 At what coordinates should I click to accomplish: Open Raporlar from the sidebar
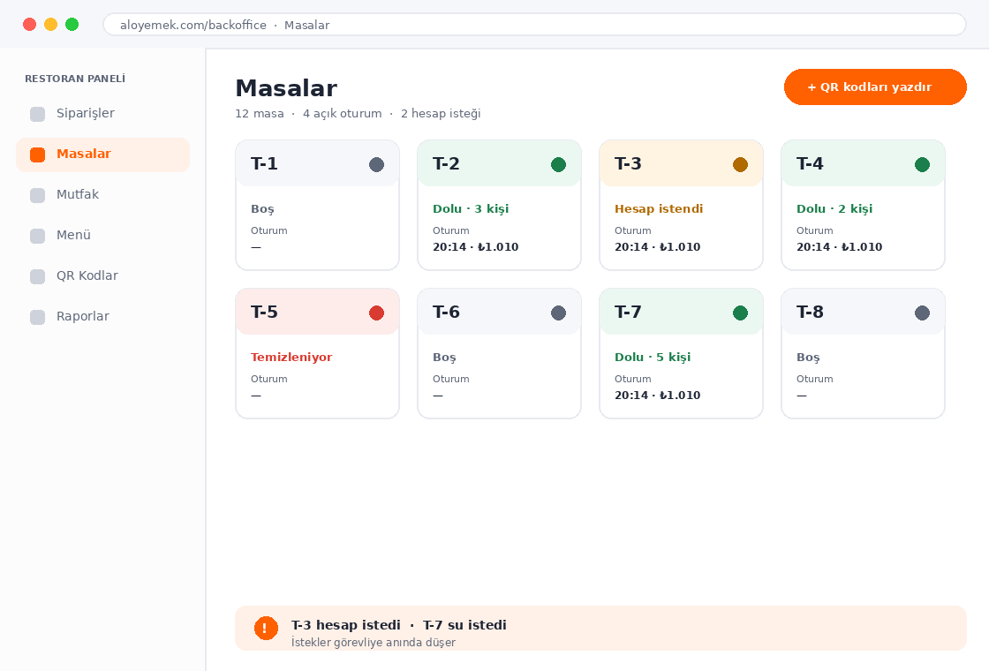pyautogui.click(x=102, y=317)
